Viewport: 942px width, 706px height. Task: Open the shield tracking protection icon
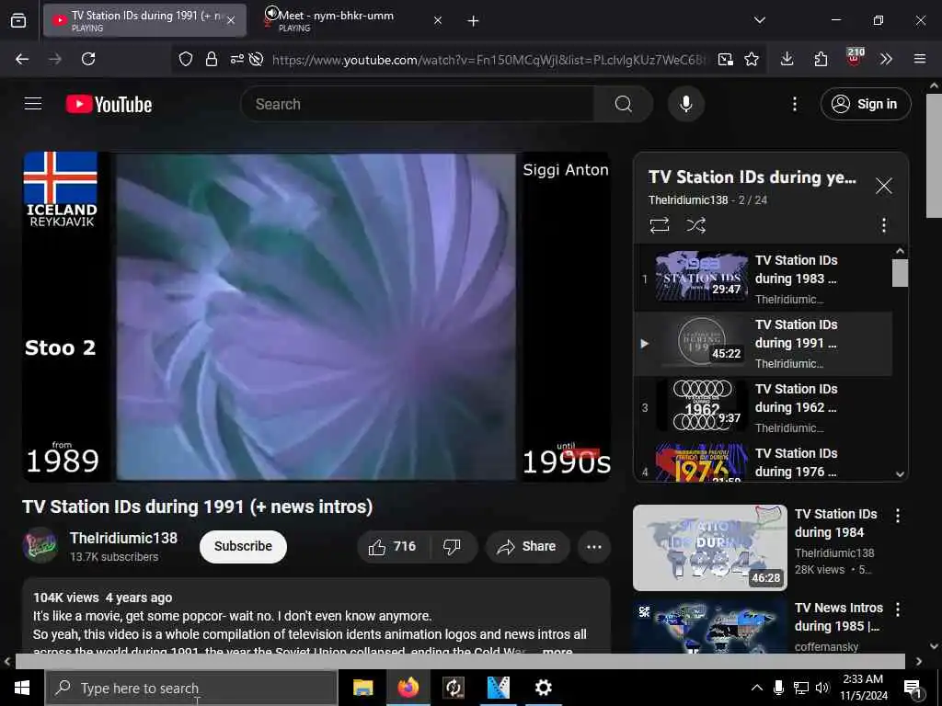click(x=186, y=59)
